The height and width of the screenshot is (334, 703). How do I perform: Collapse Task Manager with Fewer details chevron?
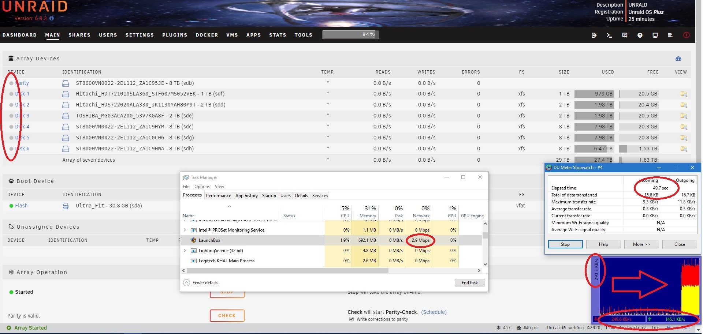(x=187, y=283)
